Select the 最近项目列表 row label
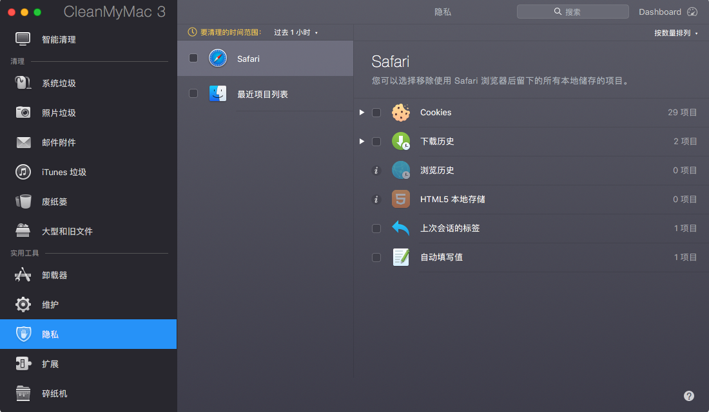This screenshot has width=709, height=412. point(263,94)
